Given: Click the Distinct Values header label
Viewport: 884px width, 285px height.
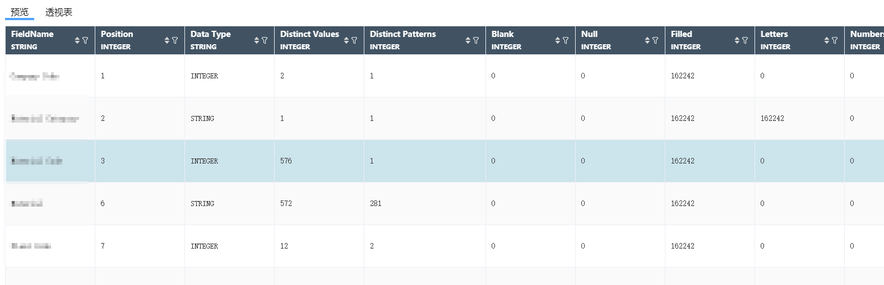Looking at the screenshot, I should 309,34.
